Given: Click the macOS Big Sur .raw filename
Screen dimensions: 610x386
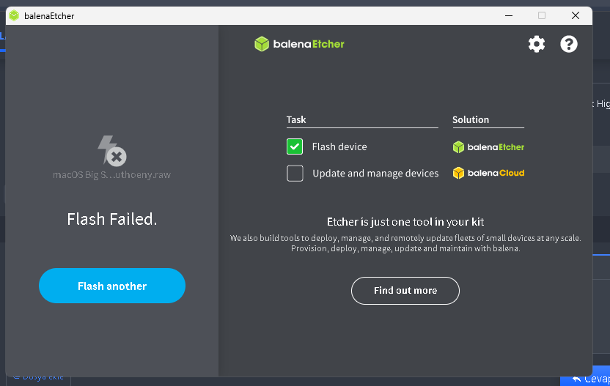Looking at the screenshot, I should coord(111,175).
